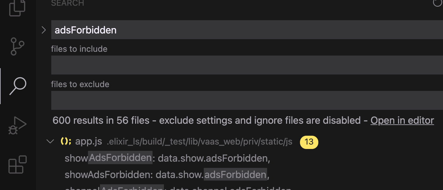443x190 pixels.
Task: Select app.js in the results list
Action: pos(88,141)
